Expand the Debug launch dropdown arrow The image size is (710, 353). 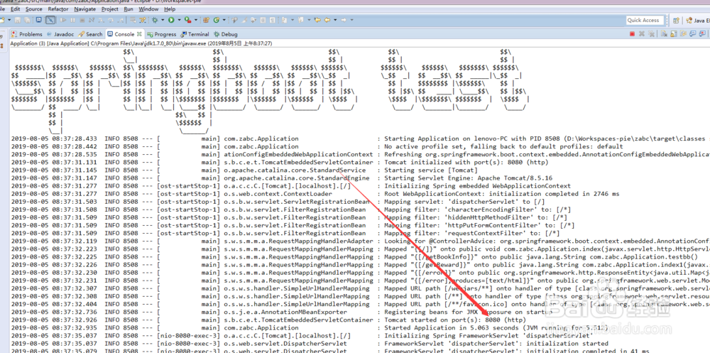[x=163, y=20]
